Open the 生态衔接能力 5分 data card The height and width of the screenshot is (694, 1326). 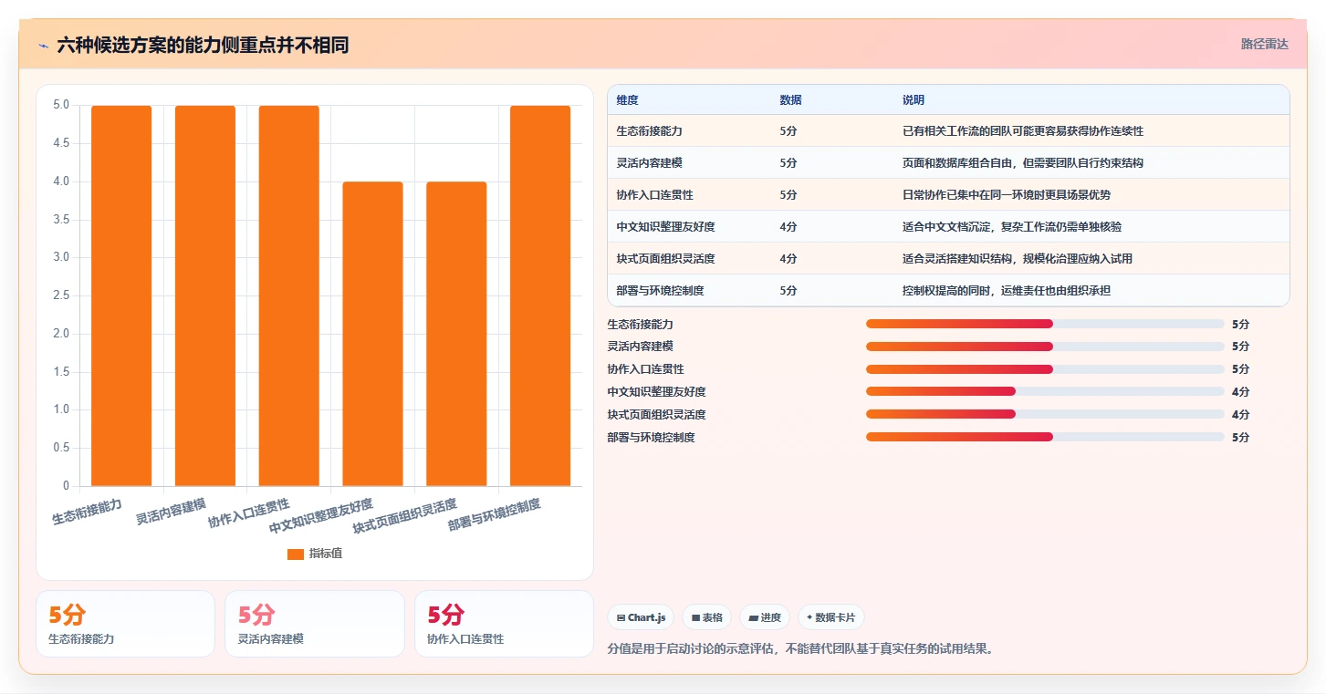(125, 624)
